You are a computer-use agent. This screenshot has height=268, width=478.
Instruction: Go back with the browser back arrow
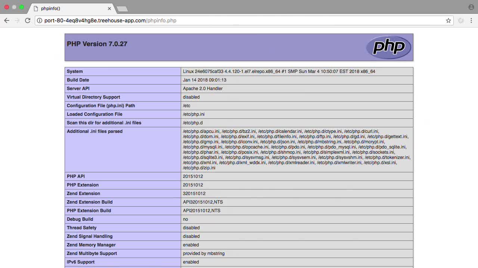7,20
